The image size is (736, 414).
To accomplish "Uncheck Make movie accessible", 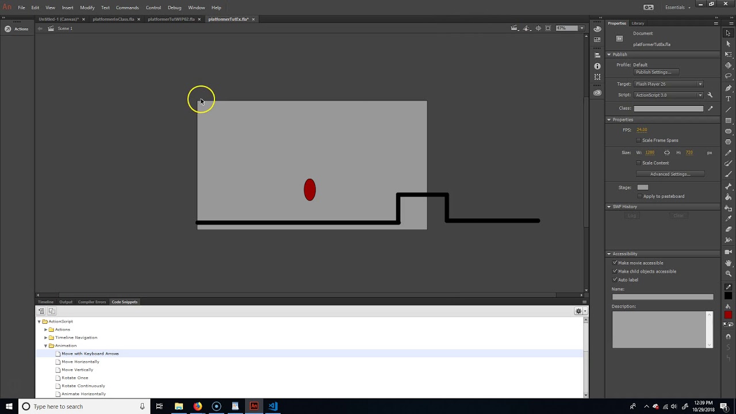I will tap(615, 263).
